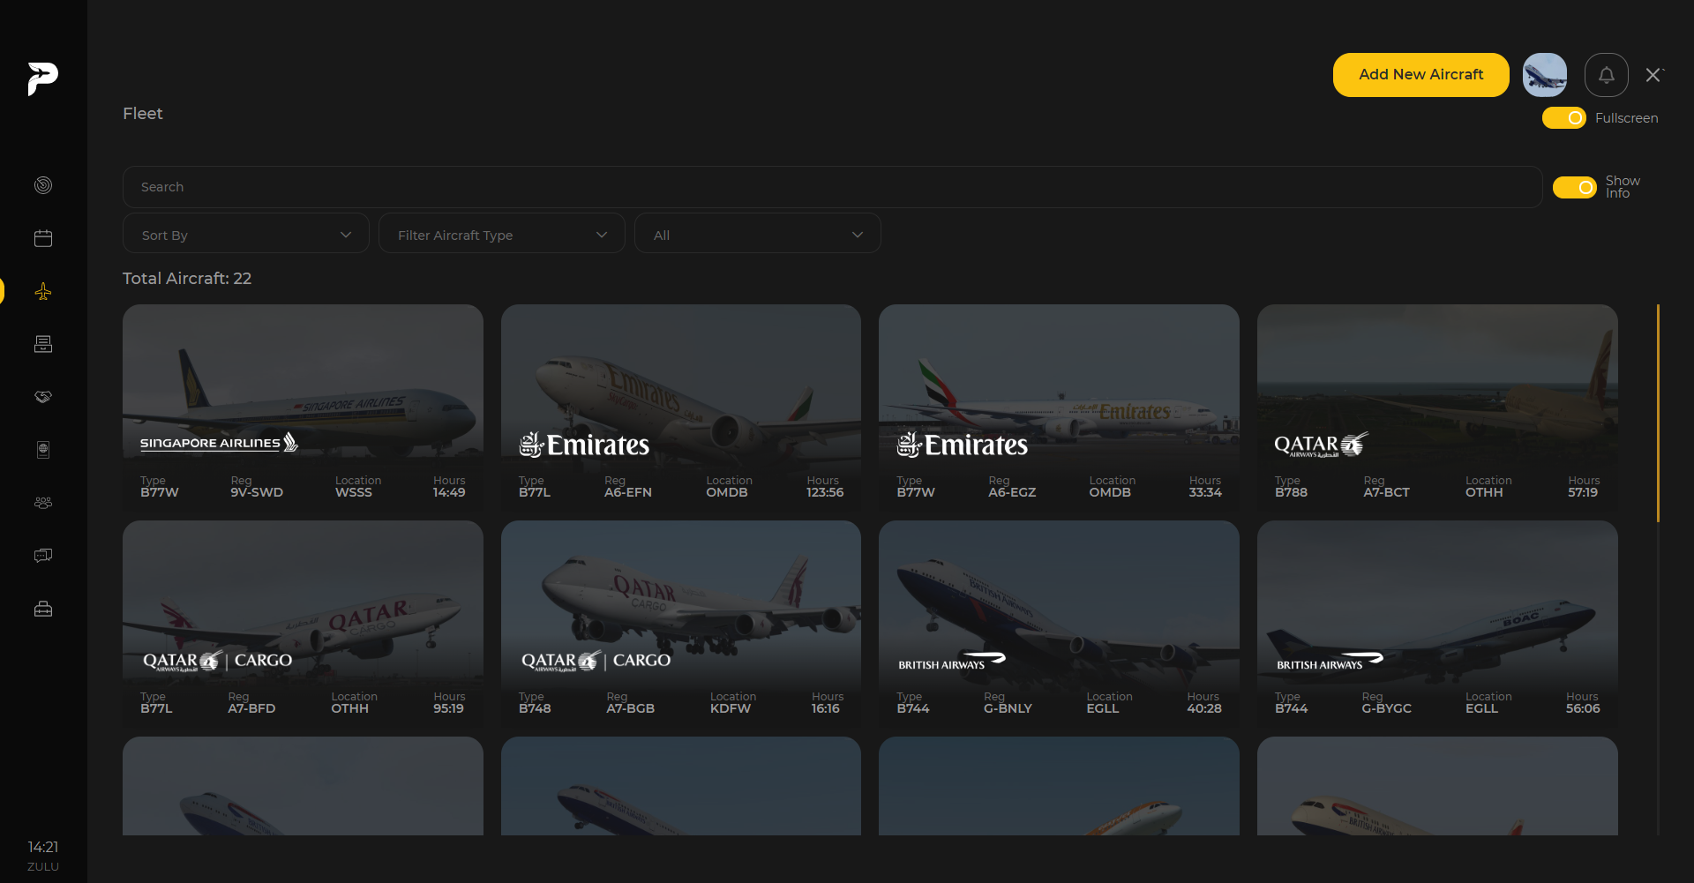This screenshot has height=883, width=1694.
Task: Open the chat messages sidebar icon
Action: (43, 556)
